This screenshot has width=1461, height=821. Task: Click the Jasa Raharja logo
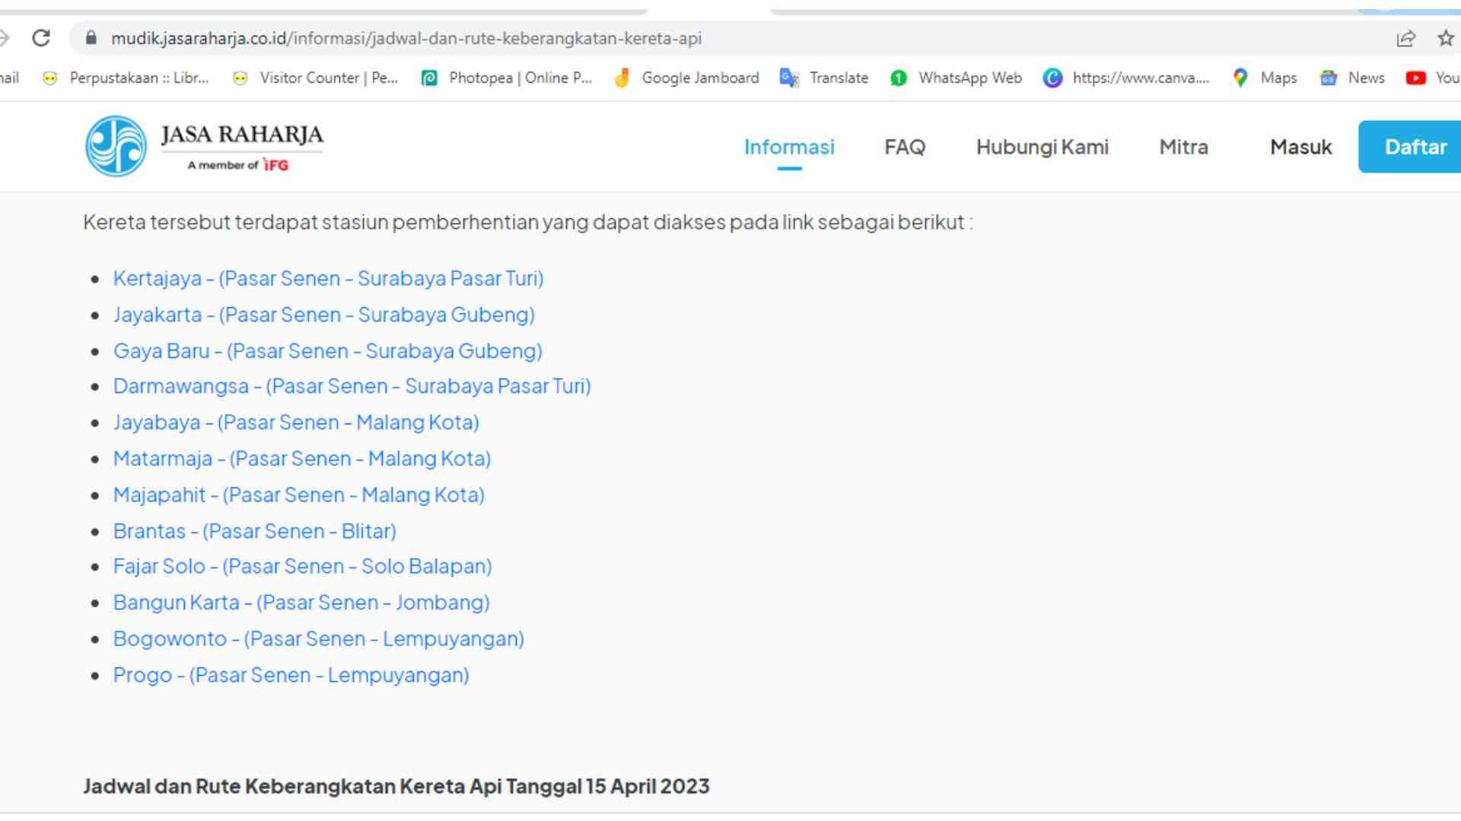(204, 146)
